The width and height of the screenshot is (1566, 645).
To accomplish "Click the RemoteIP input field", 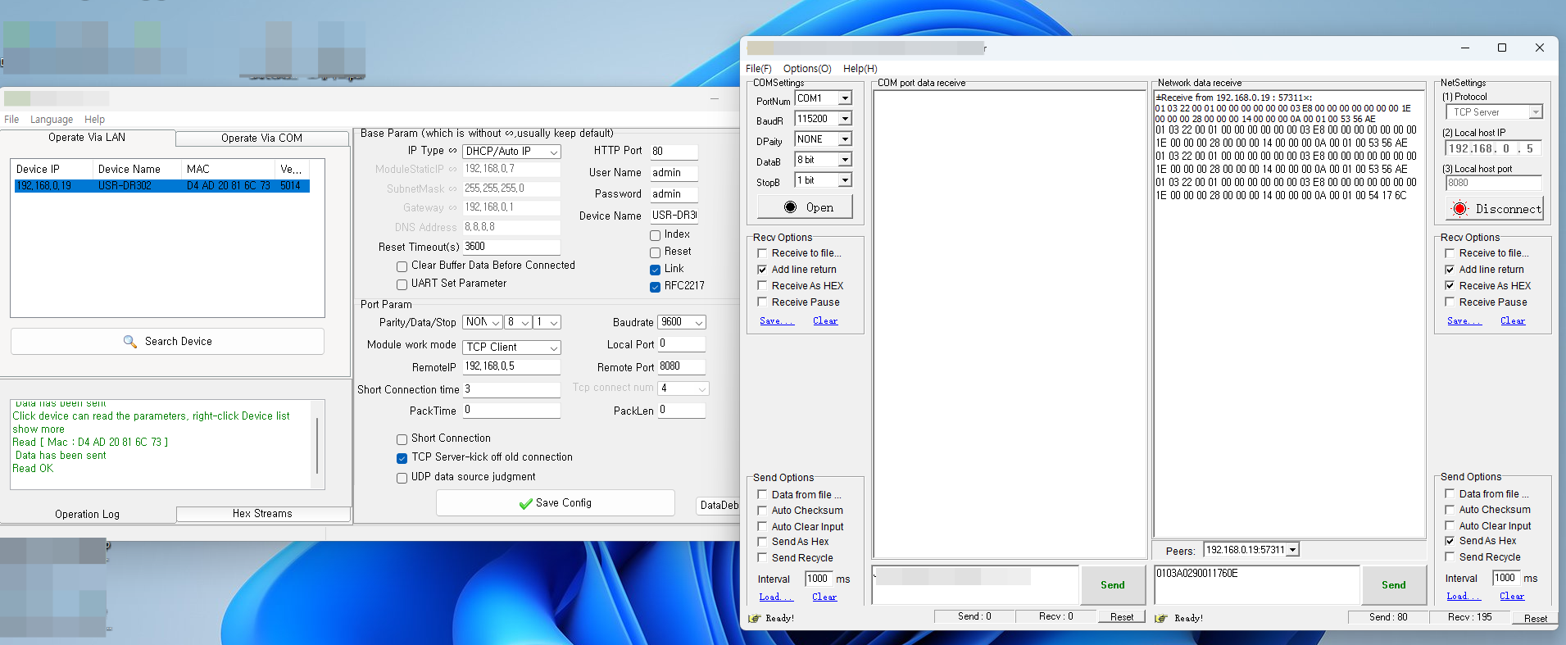I will tap(511, 366).
